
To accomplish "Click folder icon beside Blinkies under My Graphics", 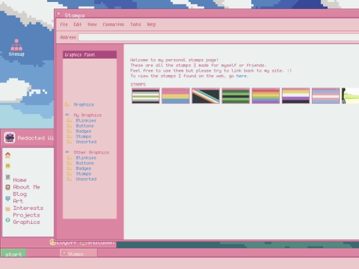I will pyautogui.click(x=70, y=120).
